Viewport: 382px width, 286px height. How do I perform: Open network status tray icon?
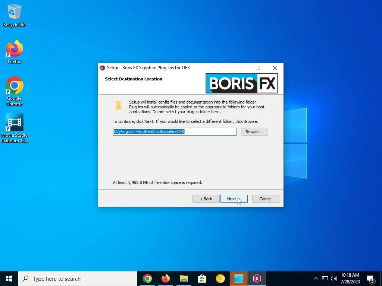point(325,279)
